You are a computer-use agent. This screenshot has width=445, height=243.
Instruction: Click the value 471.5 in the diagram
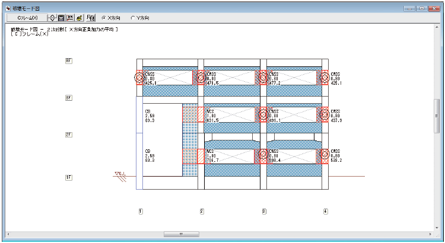(x=212, y=83)
